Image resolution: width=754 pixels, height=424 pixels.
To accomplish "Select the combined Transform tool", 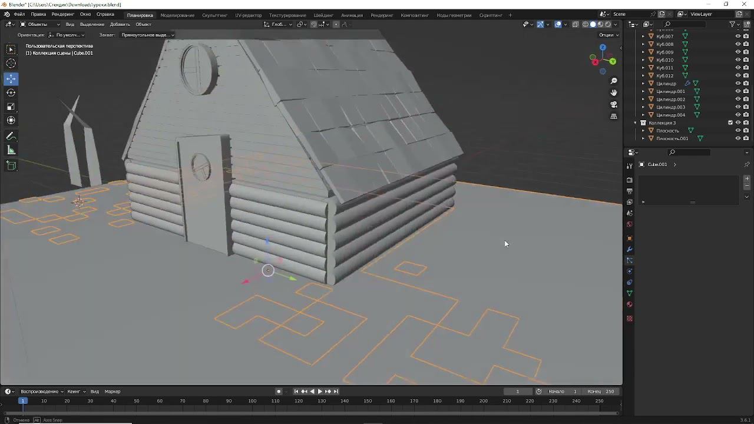I will [x=11, y=120].
